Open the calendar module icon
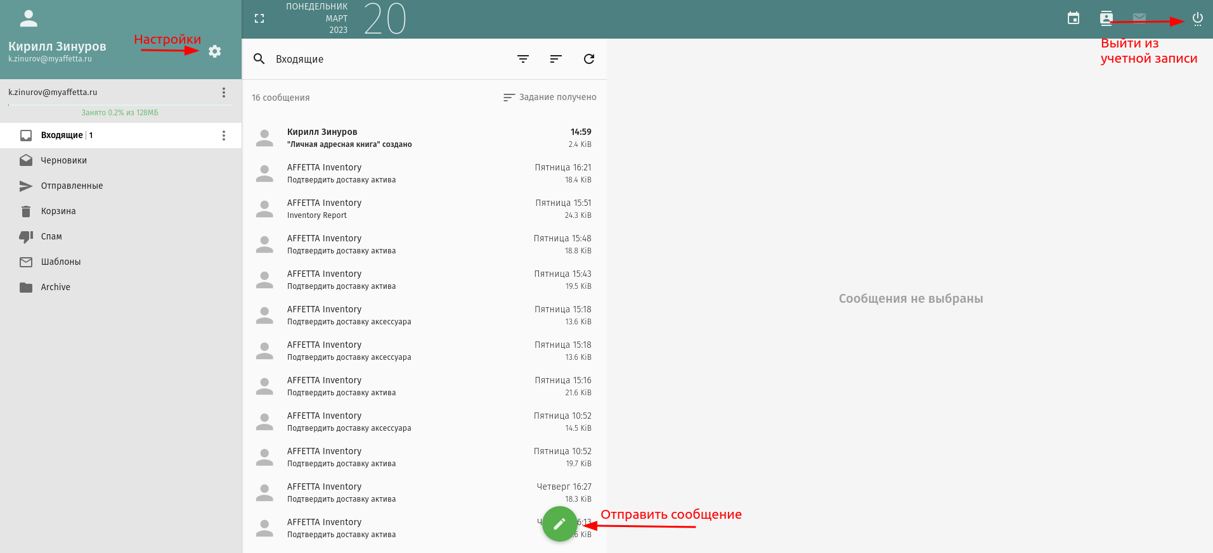 point(1073,18)
